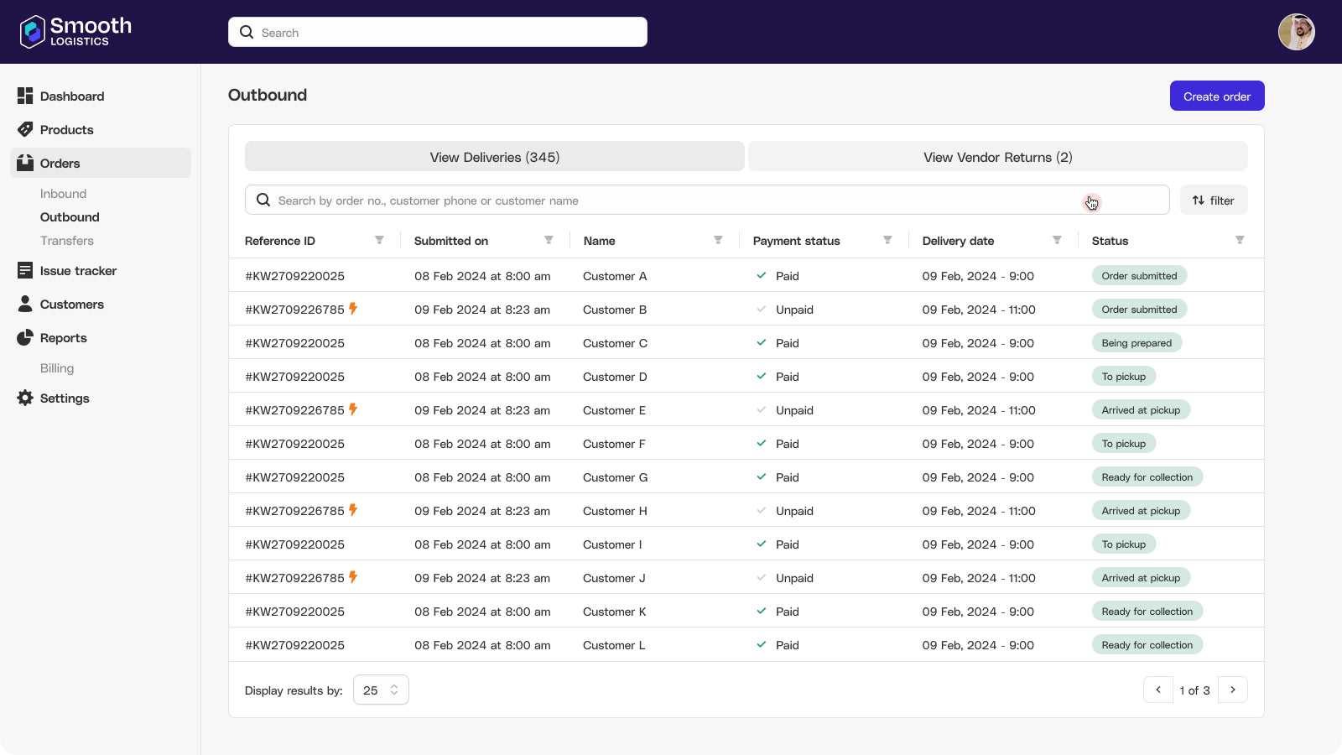The image size is (1342, 755).
Task: Click the Settings gear icon
Action: coord(24,398)
